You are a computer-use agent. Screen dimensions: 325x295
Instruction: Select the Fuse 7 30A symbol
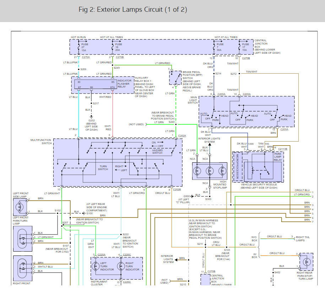coord(214,47)
